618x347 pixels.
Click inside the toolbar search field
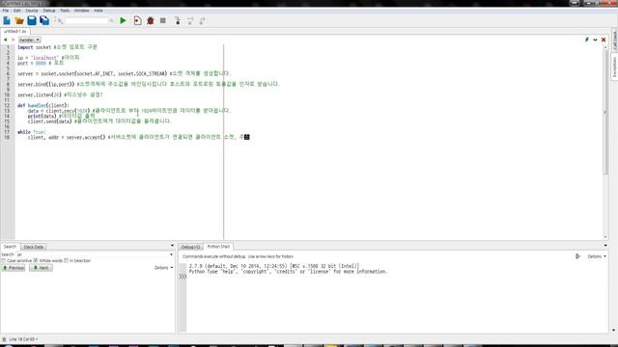pos(87,20)
